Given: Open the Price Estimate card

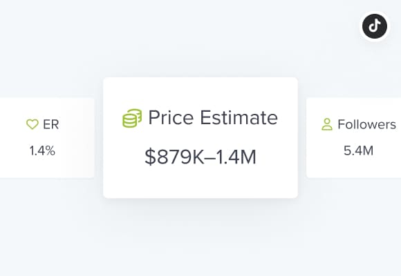Looking at the screenshot, I should (x=200, y=137).
